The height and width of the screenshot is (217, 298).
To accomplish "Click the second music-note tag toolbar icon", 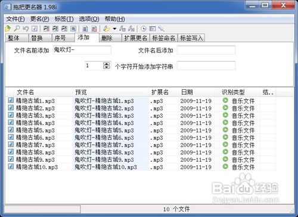I will tap(55, 29).
